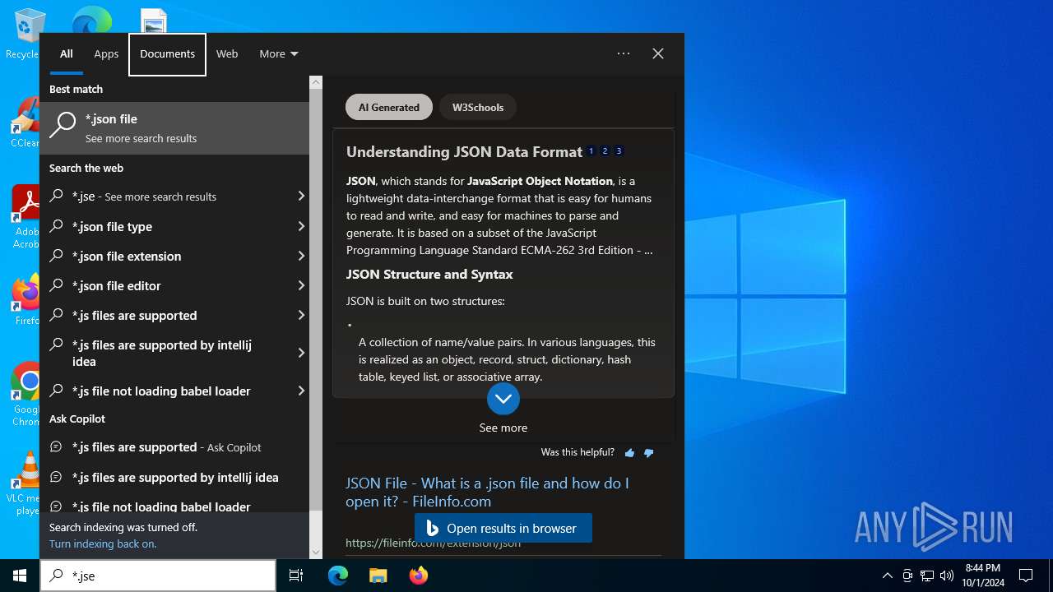Click Turn indexing back on link
The width and height of the screenshot is (1053, 592).
click(x=103, y=543)
